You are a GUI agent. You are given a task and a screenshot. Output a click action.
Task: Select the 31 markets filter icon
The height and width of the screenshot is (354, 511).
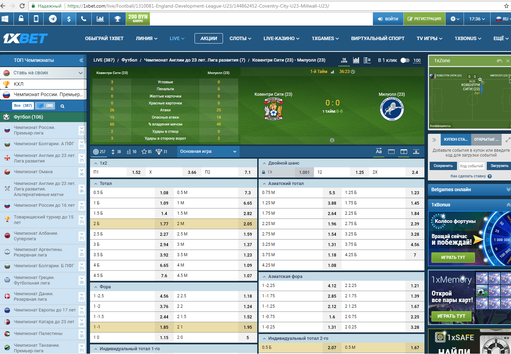point(162,151)
